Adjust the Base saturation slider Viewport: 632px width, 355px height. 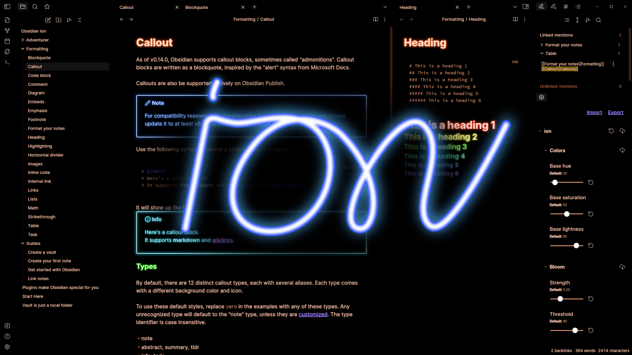click(x=566, y=214)
